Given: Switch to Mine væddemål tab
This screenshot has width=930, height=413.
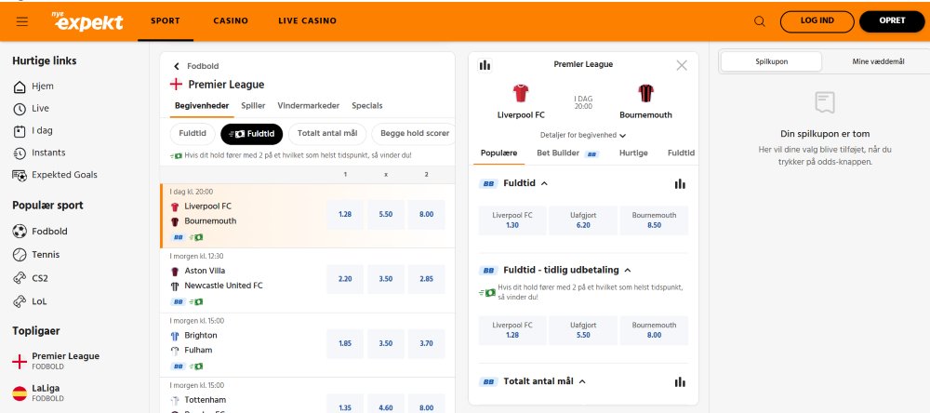Looking at the screenshot, I should coord(878,61).
